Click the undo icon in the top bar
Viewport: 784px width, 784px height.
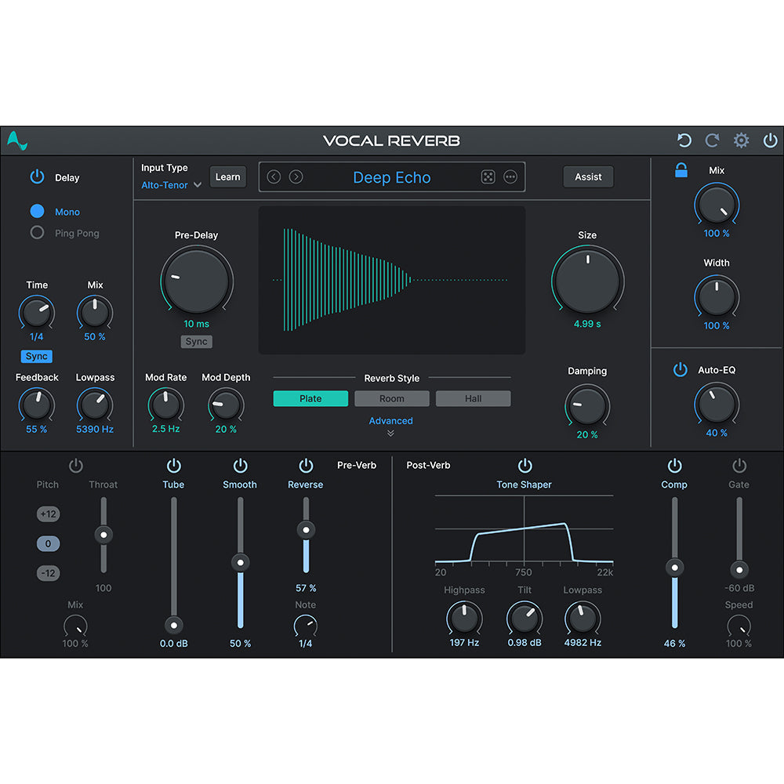(684, 140)
